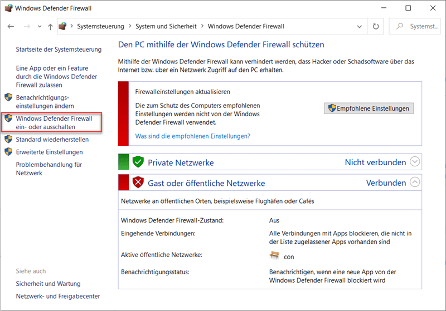Click the shield icon beside ein- oder ausschalten
446x311 pixels.
coord(8,118)
